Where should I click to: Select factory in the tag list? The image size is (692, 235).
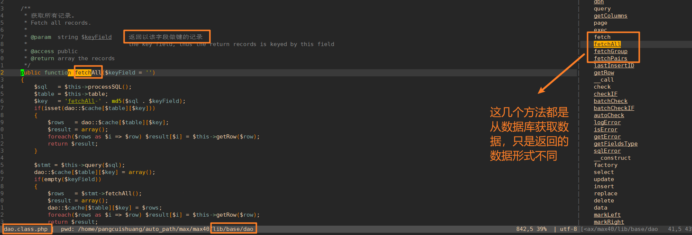605,165
